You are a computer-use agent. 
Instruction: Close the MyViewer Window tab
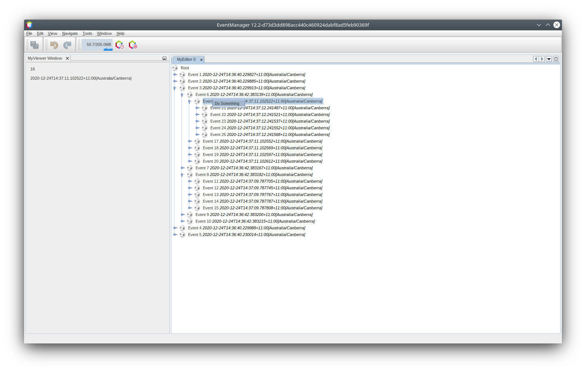(x=67, y=59)
